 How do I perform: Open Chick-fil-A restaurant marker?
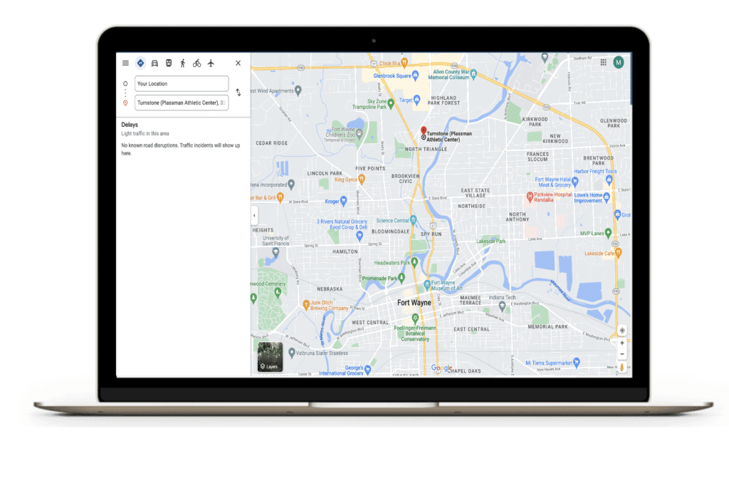404,62
